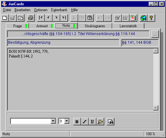166x138 pixels.
Task: Click the ellipsis button beside category path
Action: click(155, 34)
